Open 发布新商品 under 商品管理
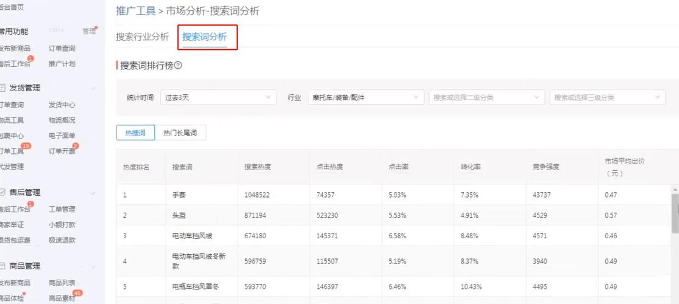Image resolution: width=679 pixels, height=304 pixels. point(15,283)
